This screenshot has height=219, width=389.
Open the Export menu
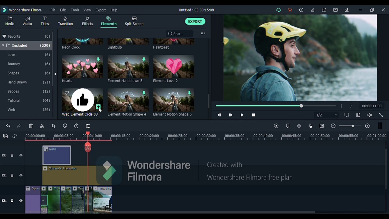[101, 10]
